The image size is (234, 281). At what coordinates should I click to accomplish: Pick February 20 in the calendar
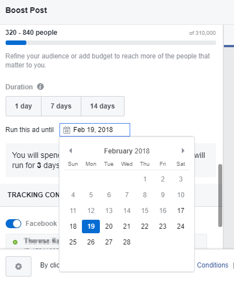[109, 226]
